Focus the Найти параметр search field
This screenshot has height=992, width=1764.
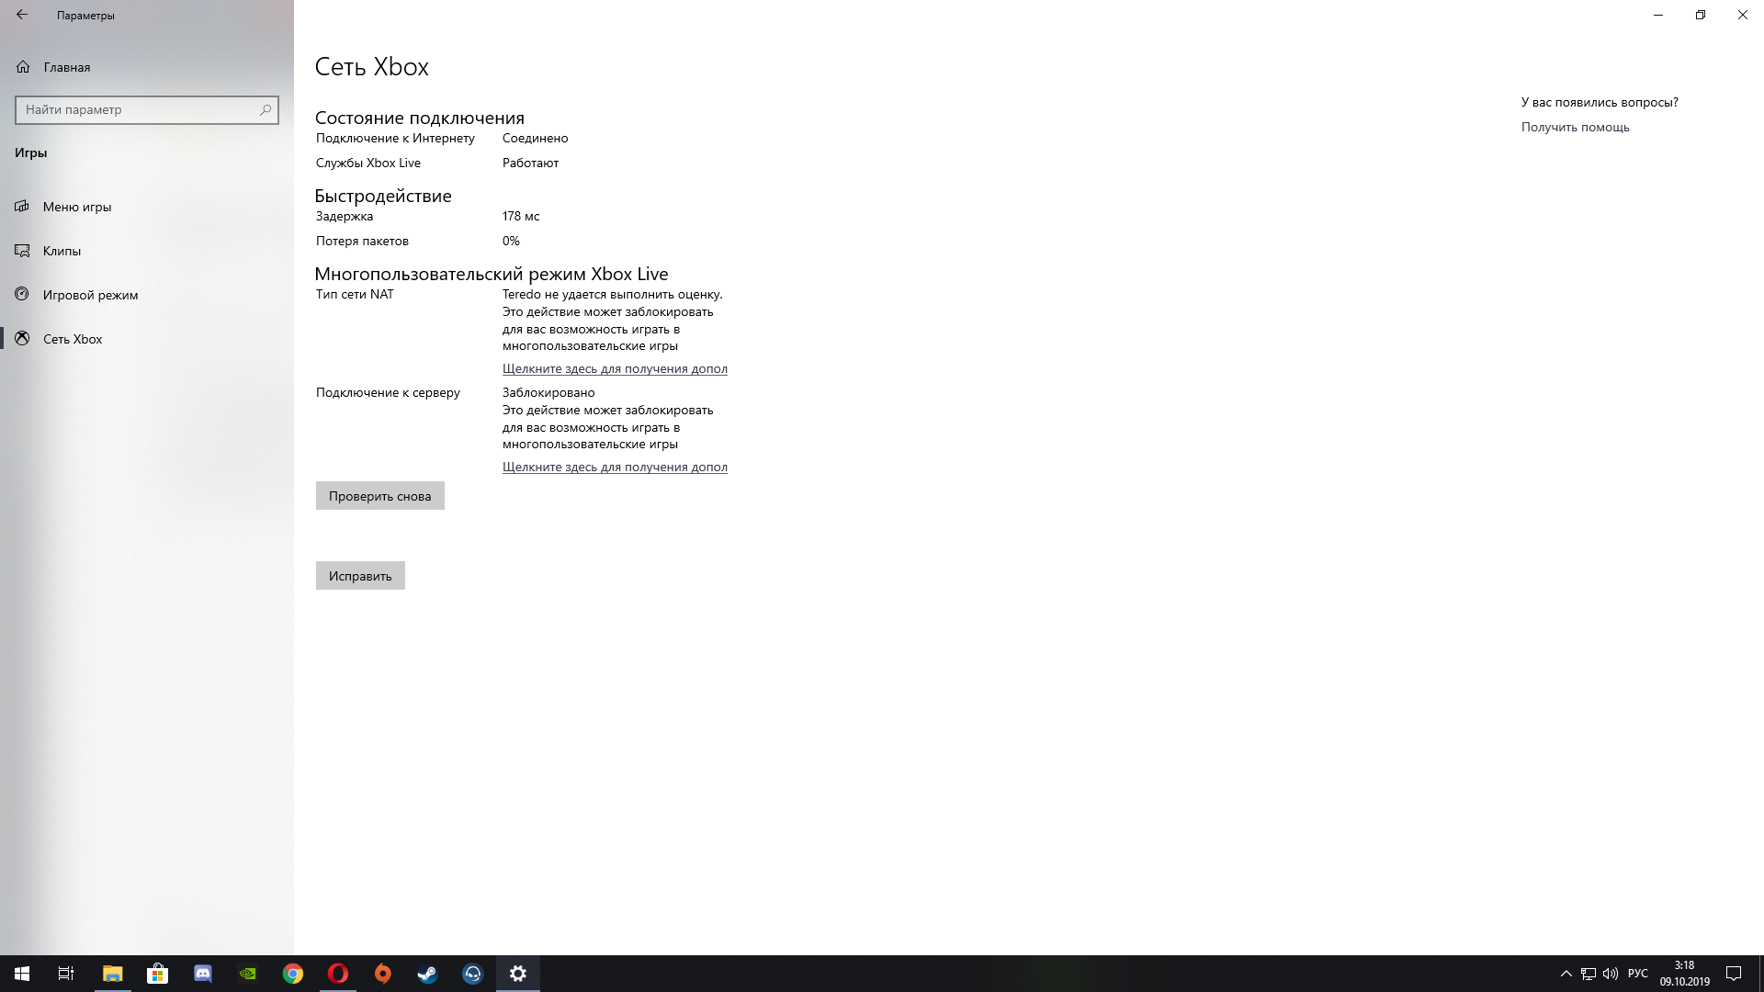click(x=147, y=109)
